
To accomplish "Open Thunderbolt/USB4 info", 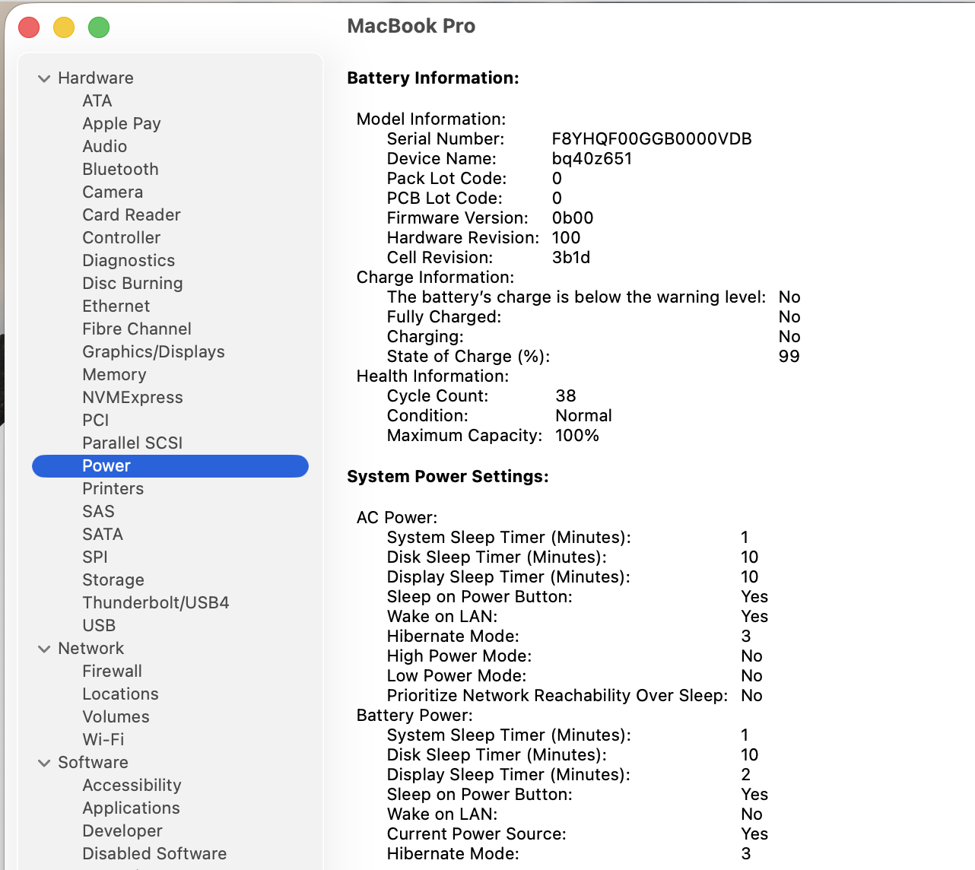I will click(x=156, y=603).
